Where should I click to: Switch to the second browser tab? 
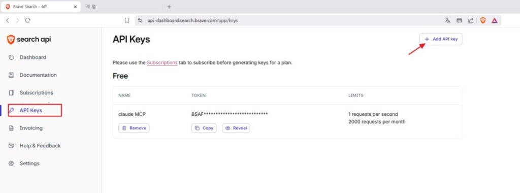[91, 7]
